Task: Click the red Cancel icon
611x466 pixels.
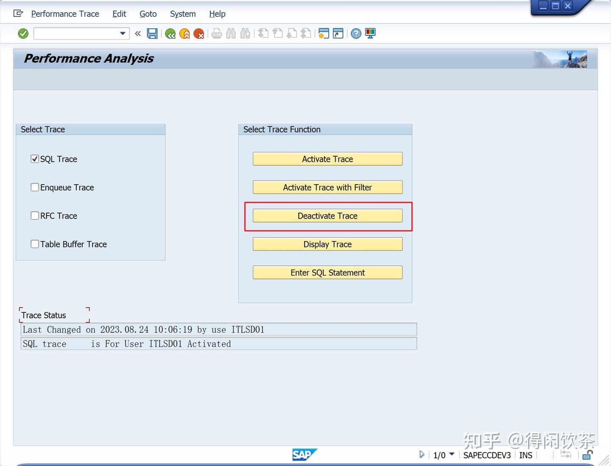Action: (x=199, y=34)
